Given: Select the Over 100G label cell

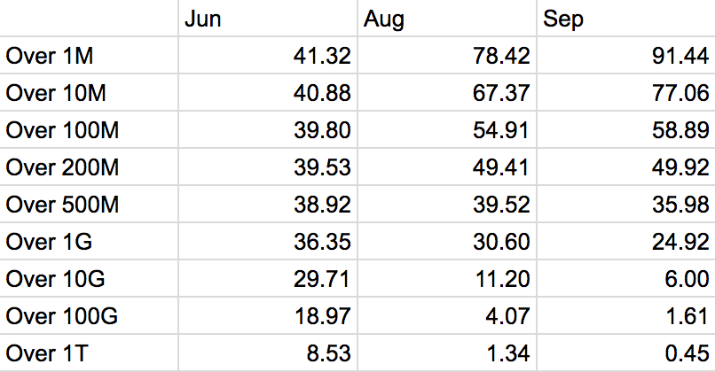Looking at the screenshot, I should coord(89,315).
